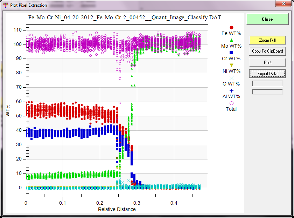Click the Export Data button
This screenshot has width=294, height=218.
click(x=267, y=74)
